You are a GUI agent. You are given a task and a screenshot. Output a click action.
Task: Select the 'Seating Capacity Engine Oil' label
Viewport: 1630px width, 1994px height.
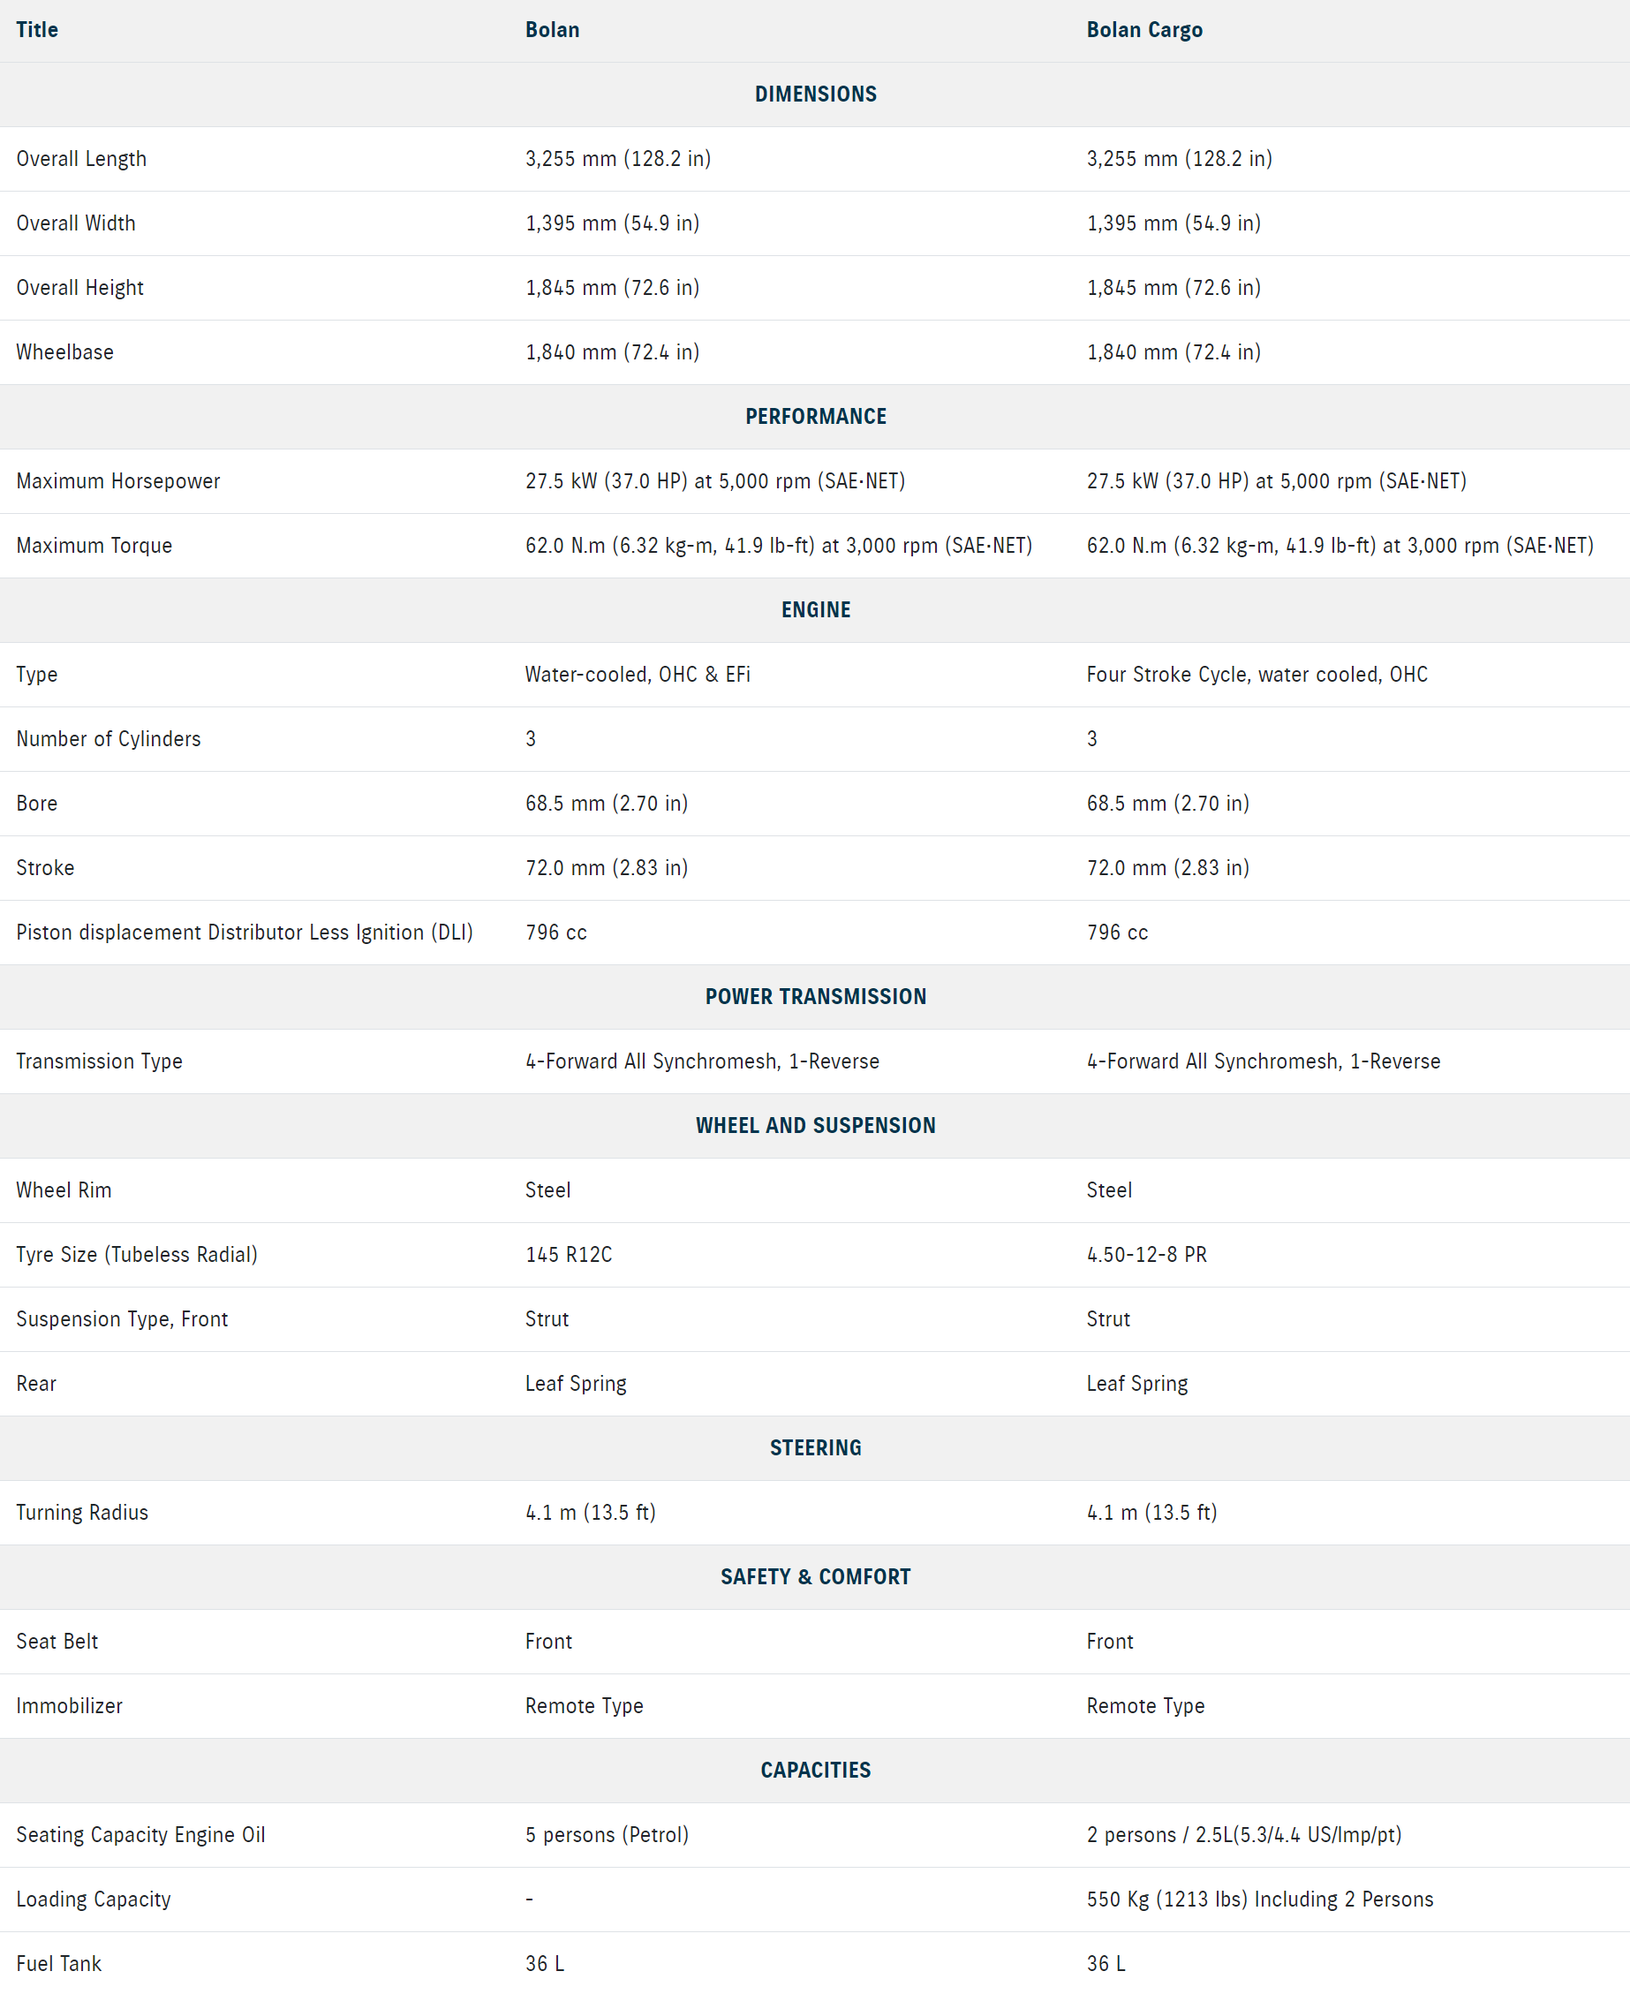[x=141, y=1834]
